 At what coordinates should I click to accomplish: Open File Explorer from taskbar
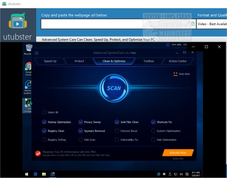(x=44, y=174)
